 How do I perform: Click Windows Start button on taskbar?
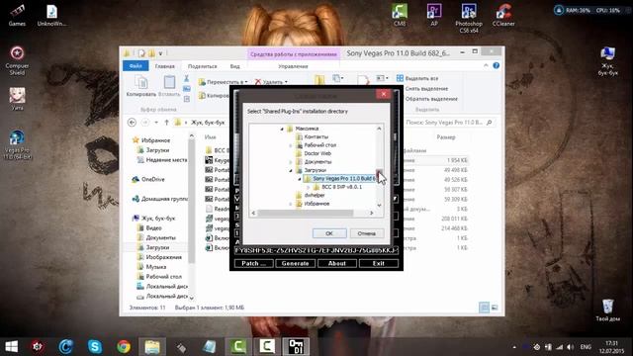[x=11, y=347]
